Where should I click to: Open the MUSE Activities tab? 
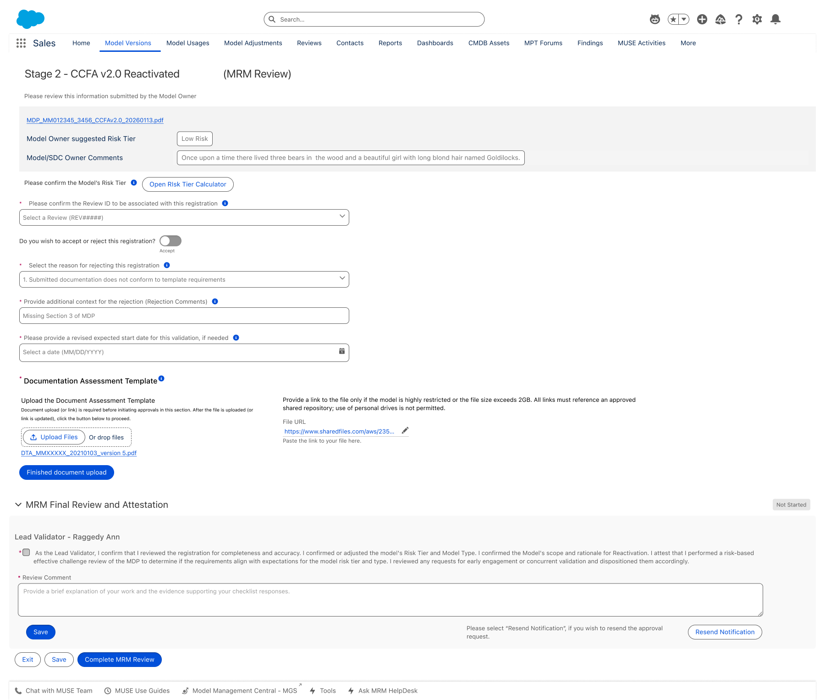pos(642,43)
